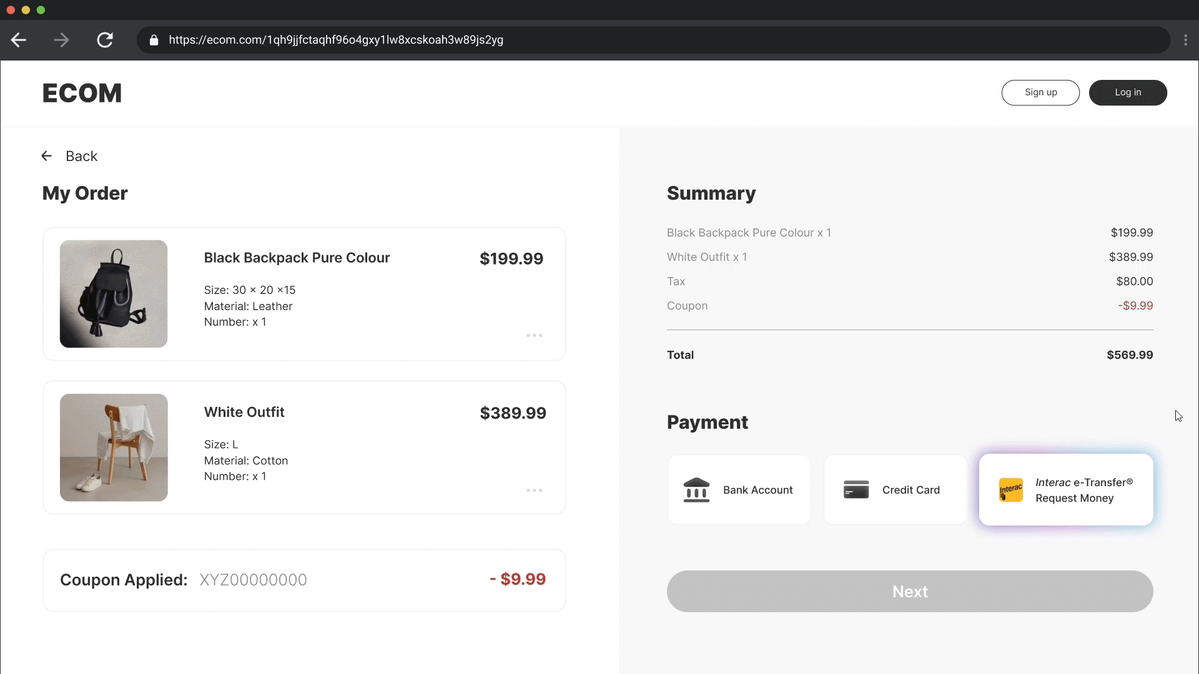Reload the page with refresh icon
Screen dimensions: 1199x674
pyautogui.click(x=105, y=40)
